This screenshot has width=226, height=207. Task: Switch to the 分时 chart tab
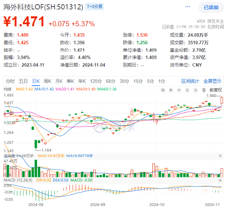pos(10,81)
